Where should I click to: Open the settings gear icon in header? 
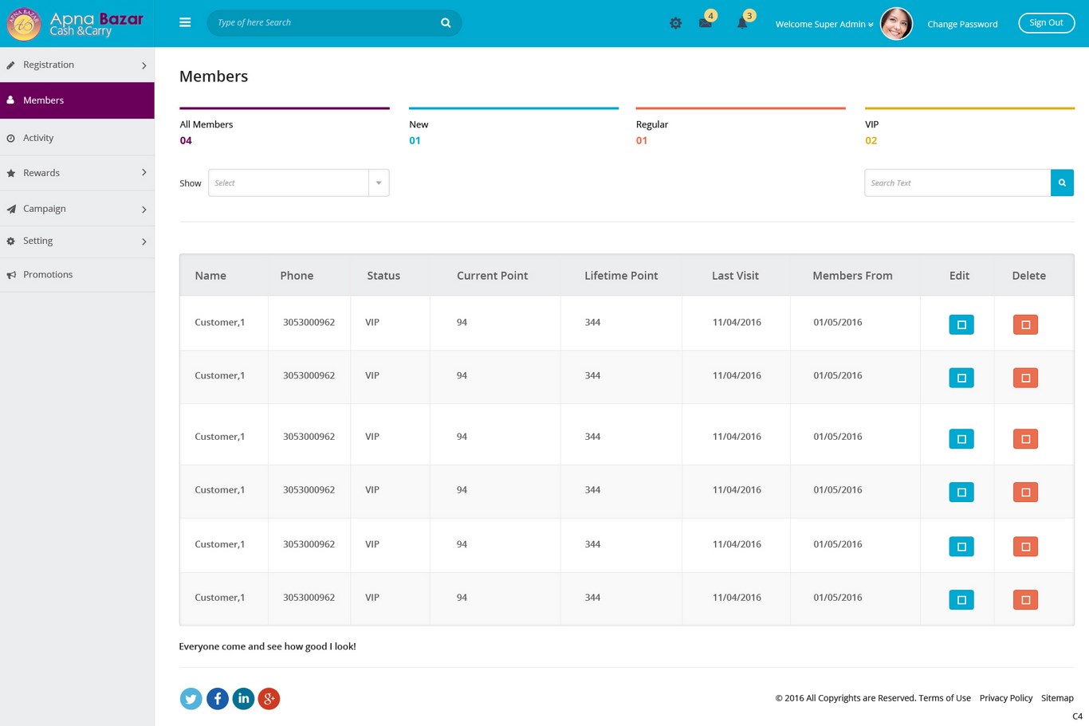tap(675, 24)
